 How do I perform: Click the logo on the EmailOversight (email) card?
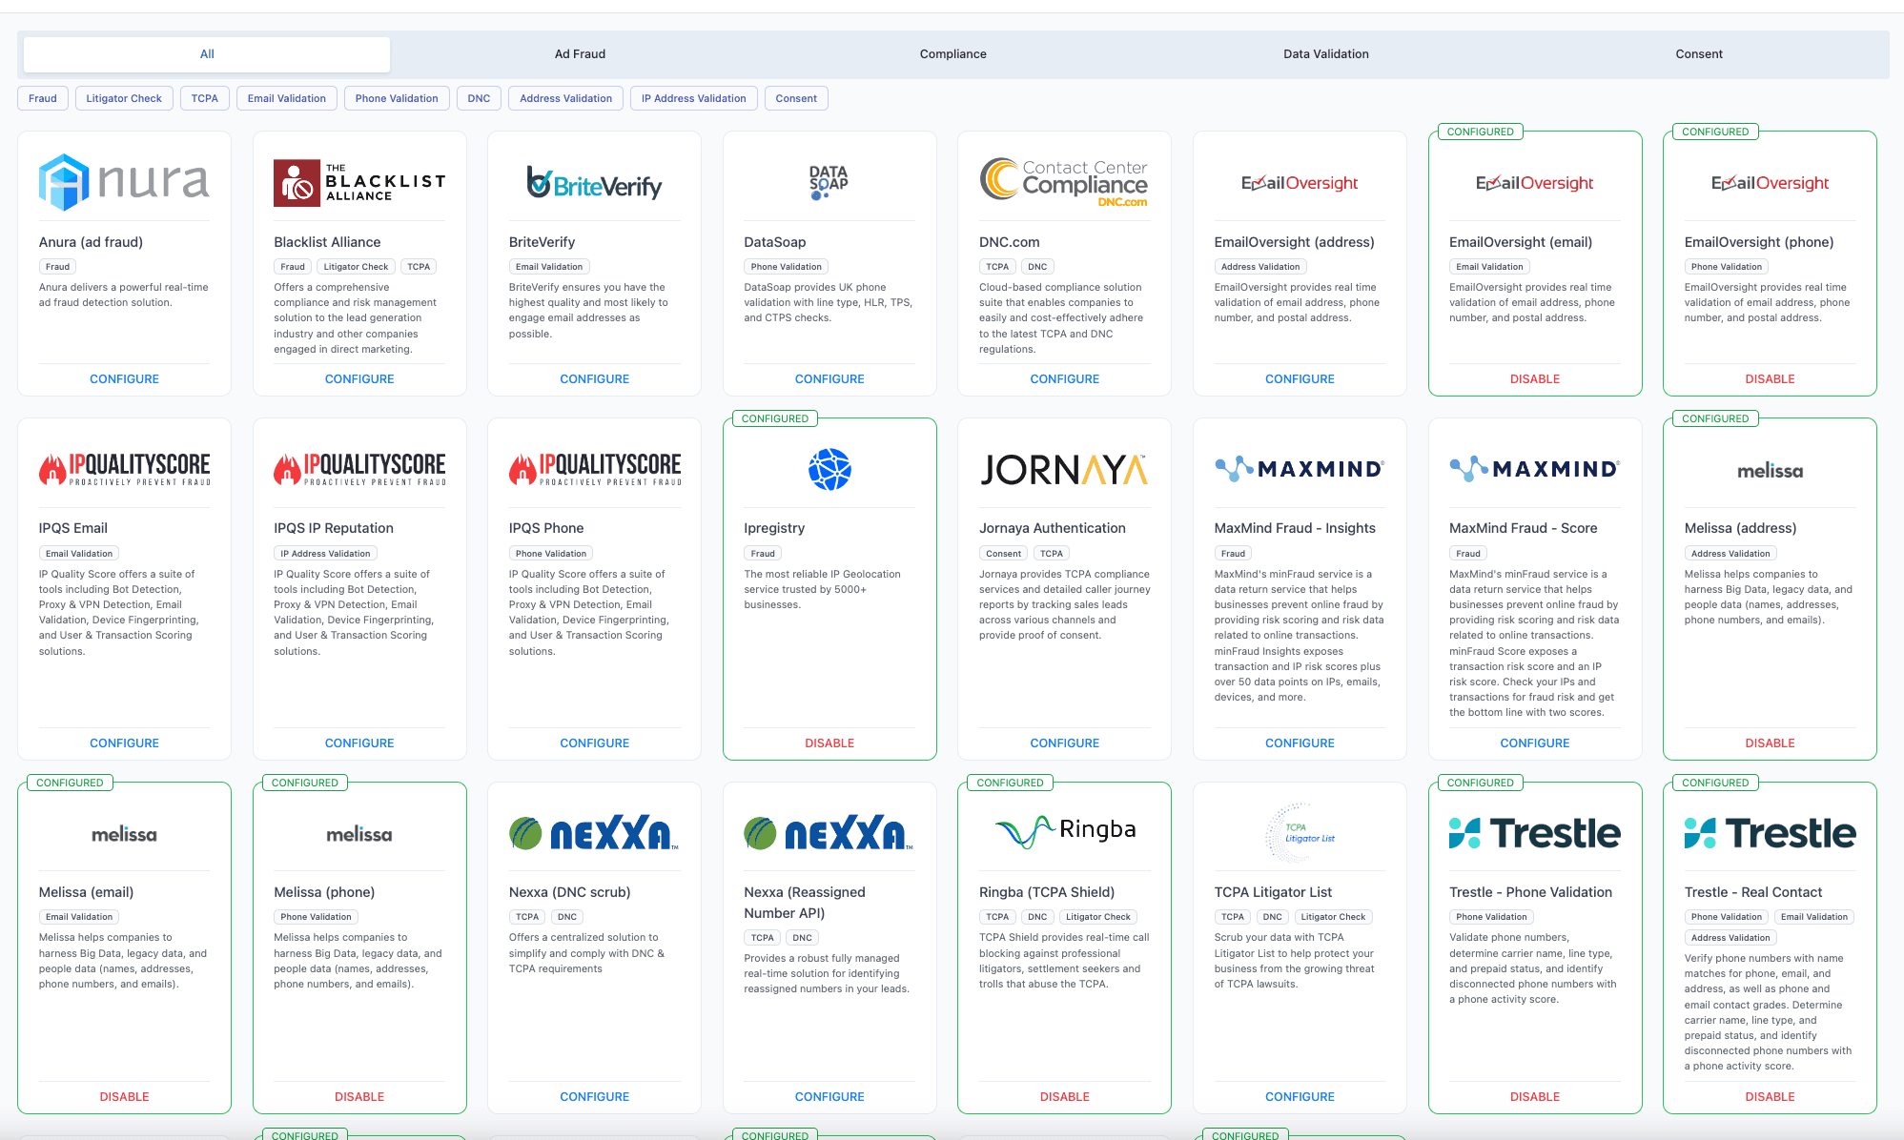point(1534,183)
